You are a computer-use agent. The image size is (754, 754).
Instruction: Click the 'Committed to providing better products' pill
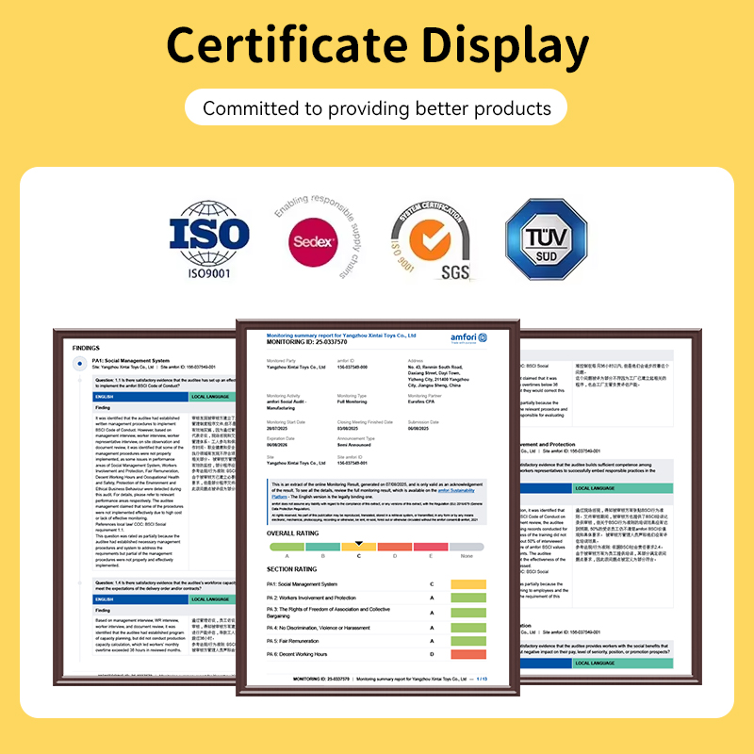point(376,107)
